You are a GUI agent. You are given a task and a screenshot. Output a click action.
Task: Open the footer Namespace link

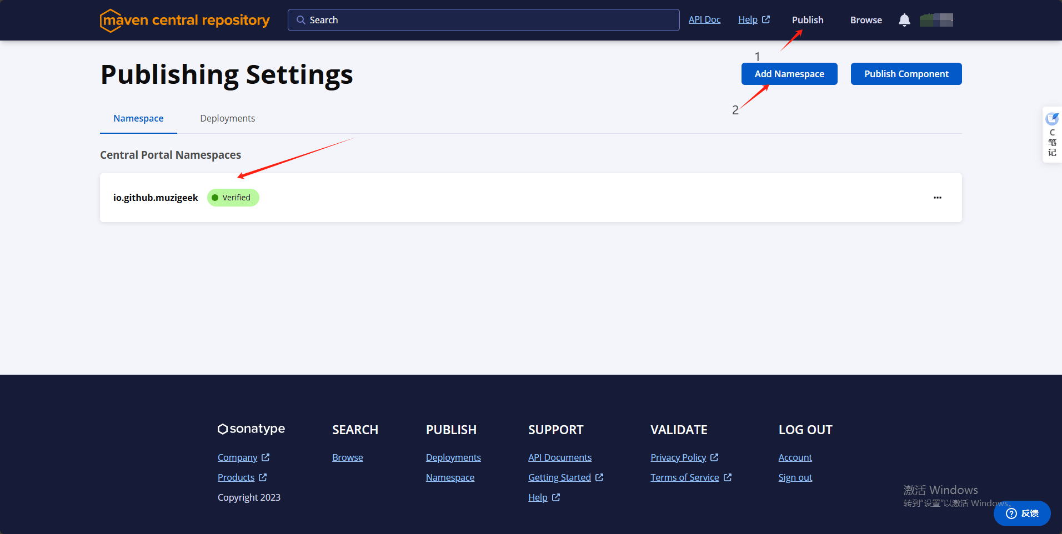point(450,477)
